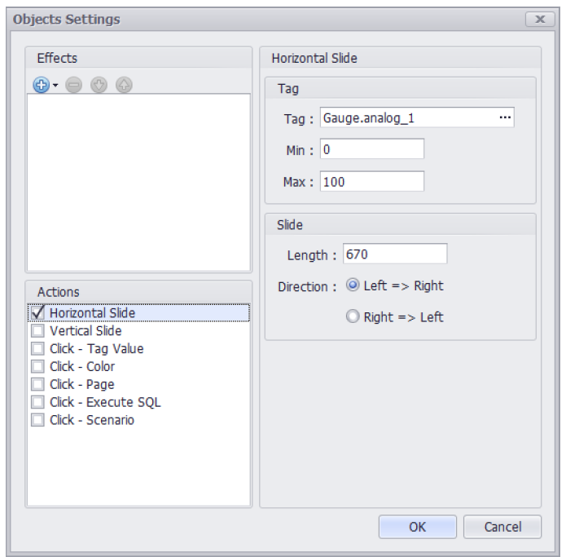This screenshot has width=566, height=557.
Task: Select Right => Left direction
Action: (x=353, y=316)
